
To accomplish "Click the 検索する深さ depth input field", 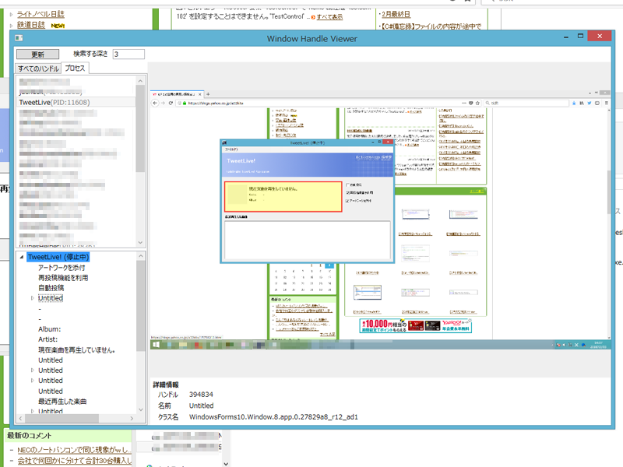I will pos(128,54).
